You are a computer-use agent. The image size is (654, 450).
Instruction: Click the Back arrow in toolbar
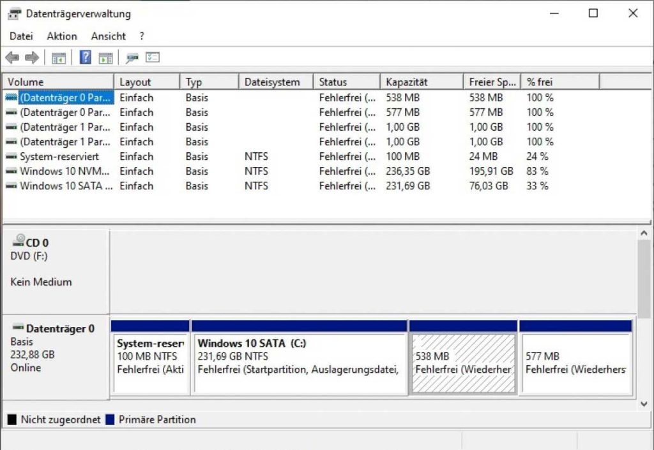pyautogui.click(x=12, y=58)
